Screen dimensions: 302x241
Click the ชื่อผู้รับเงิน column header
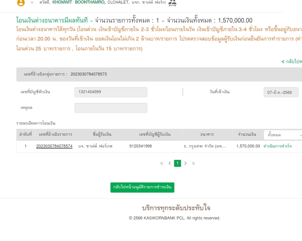pos(102,134)
